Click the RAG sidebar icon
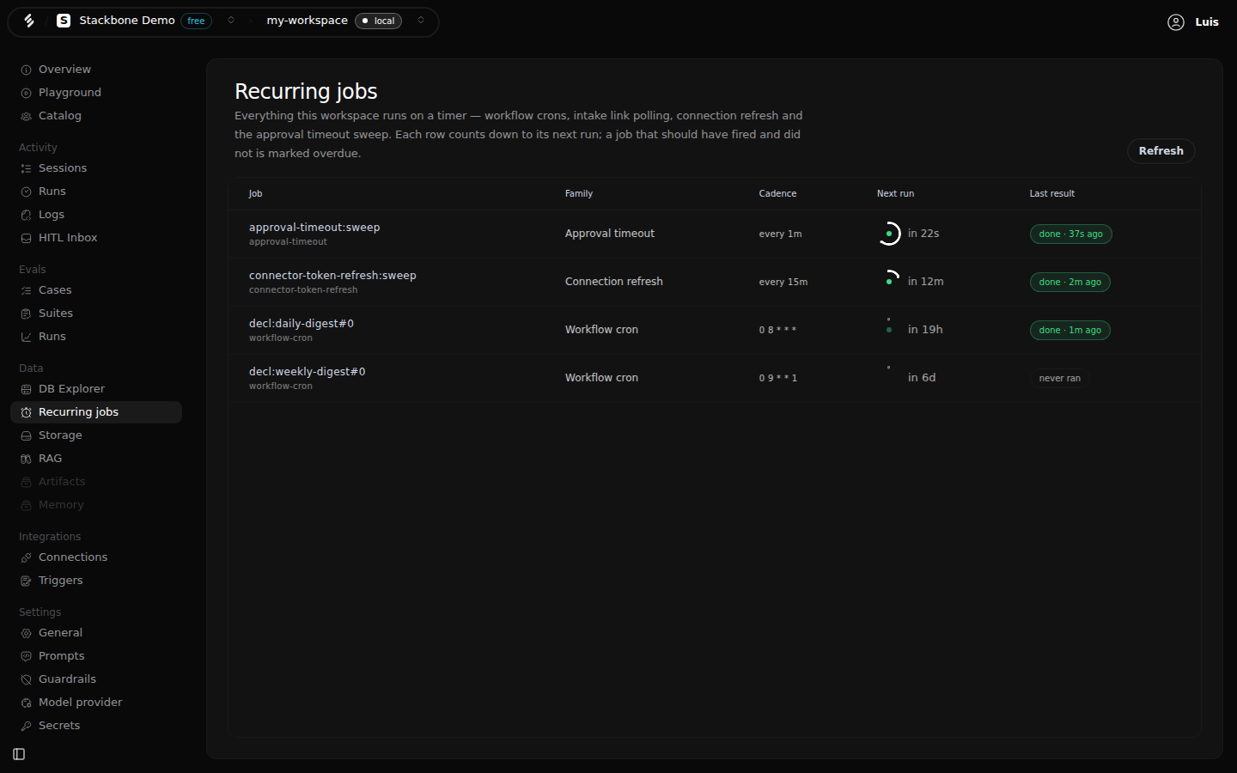 point(26,459)
